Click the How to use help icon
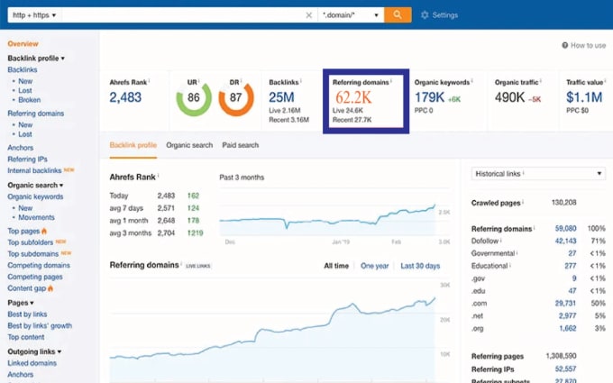 click(565, 45)
